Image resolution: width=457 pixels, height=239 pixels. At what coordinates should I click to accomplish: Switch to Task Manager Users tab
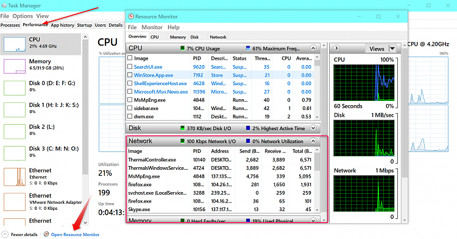[101, 25]
